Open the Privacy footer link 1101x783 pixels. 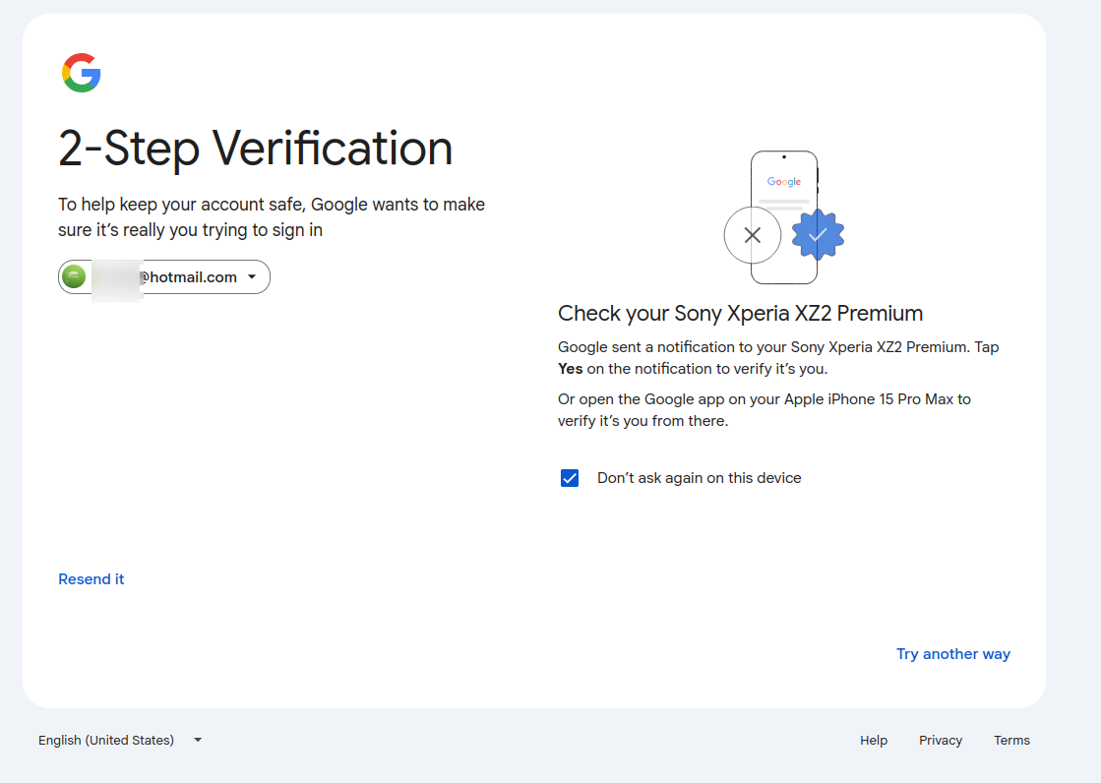pos(941,740)
